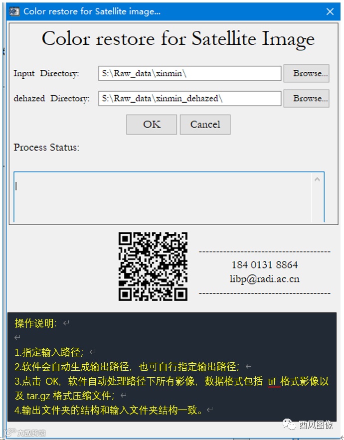This screenshot has height=440, width=344.
Task: Click inside the Process Status text box
Action: pos(163,197)
